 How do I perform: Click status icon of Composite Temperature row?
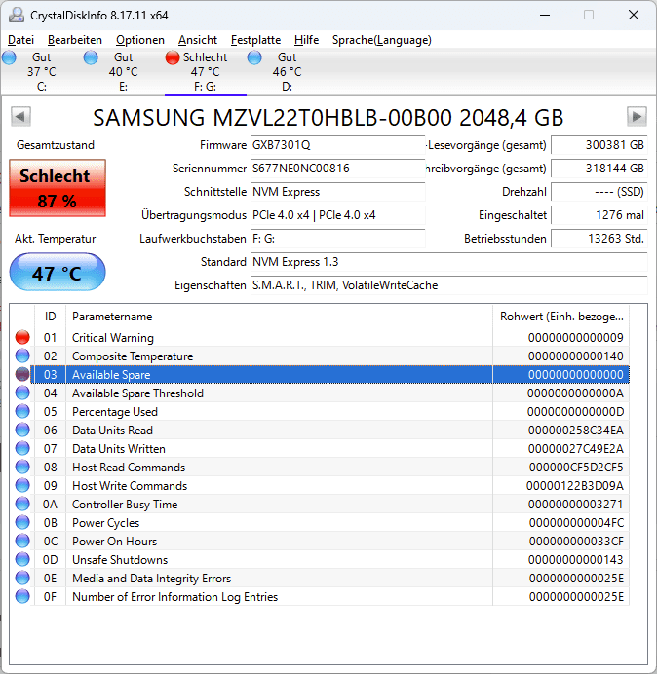22,356
